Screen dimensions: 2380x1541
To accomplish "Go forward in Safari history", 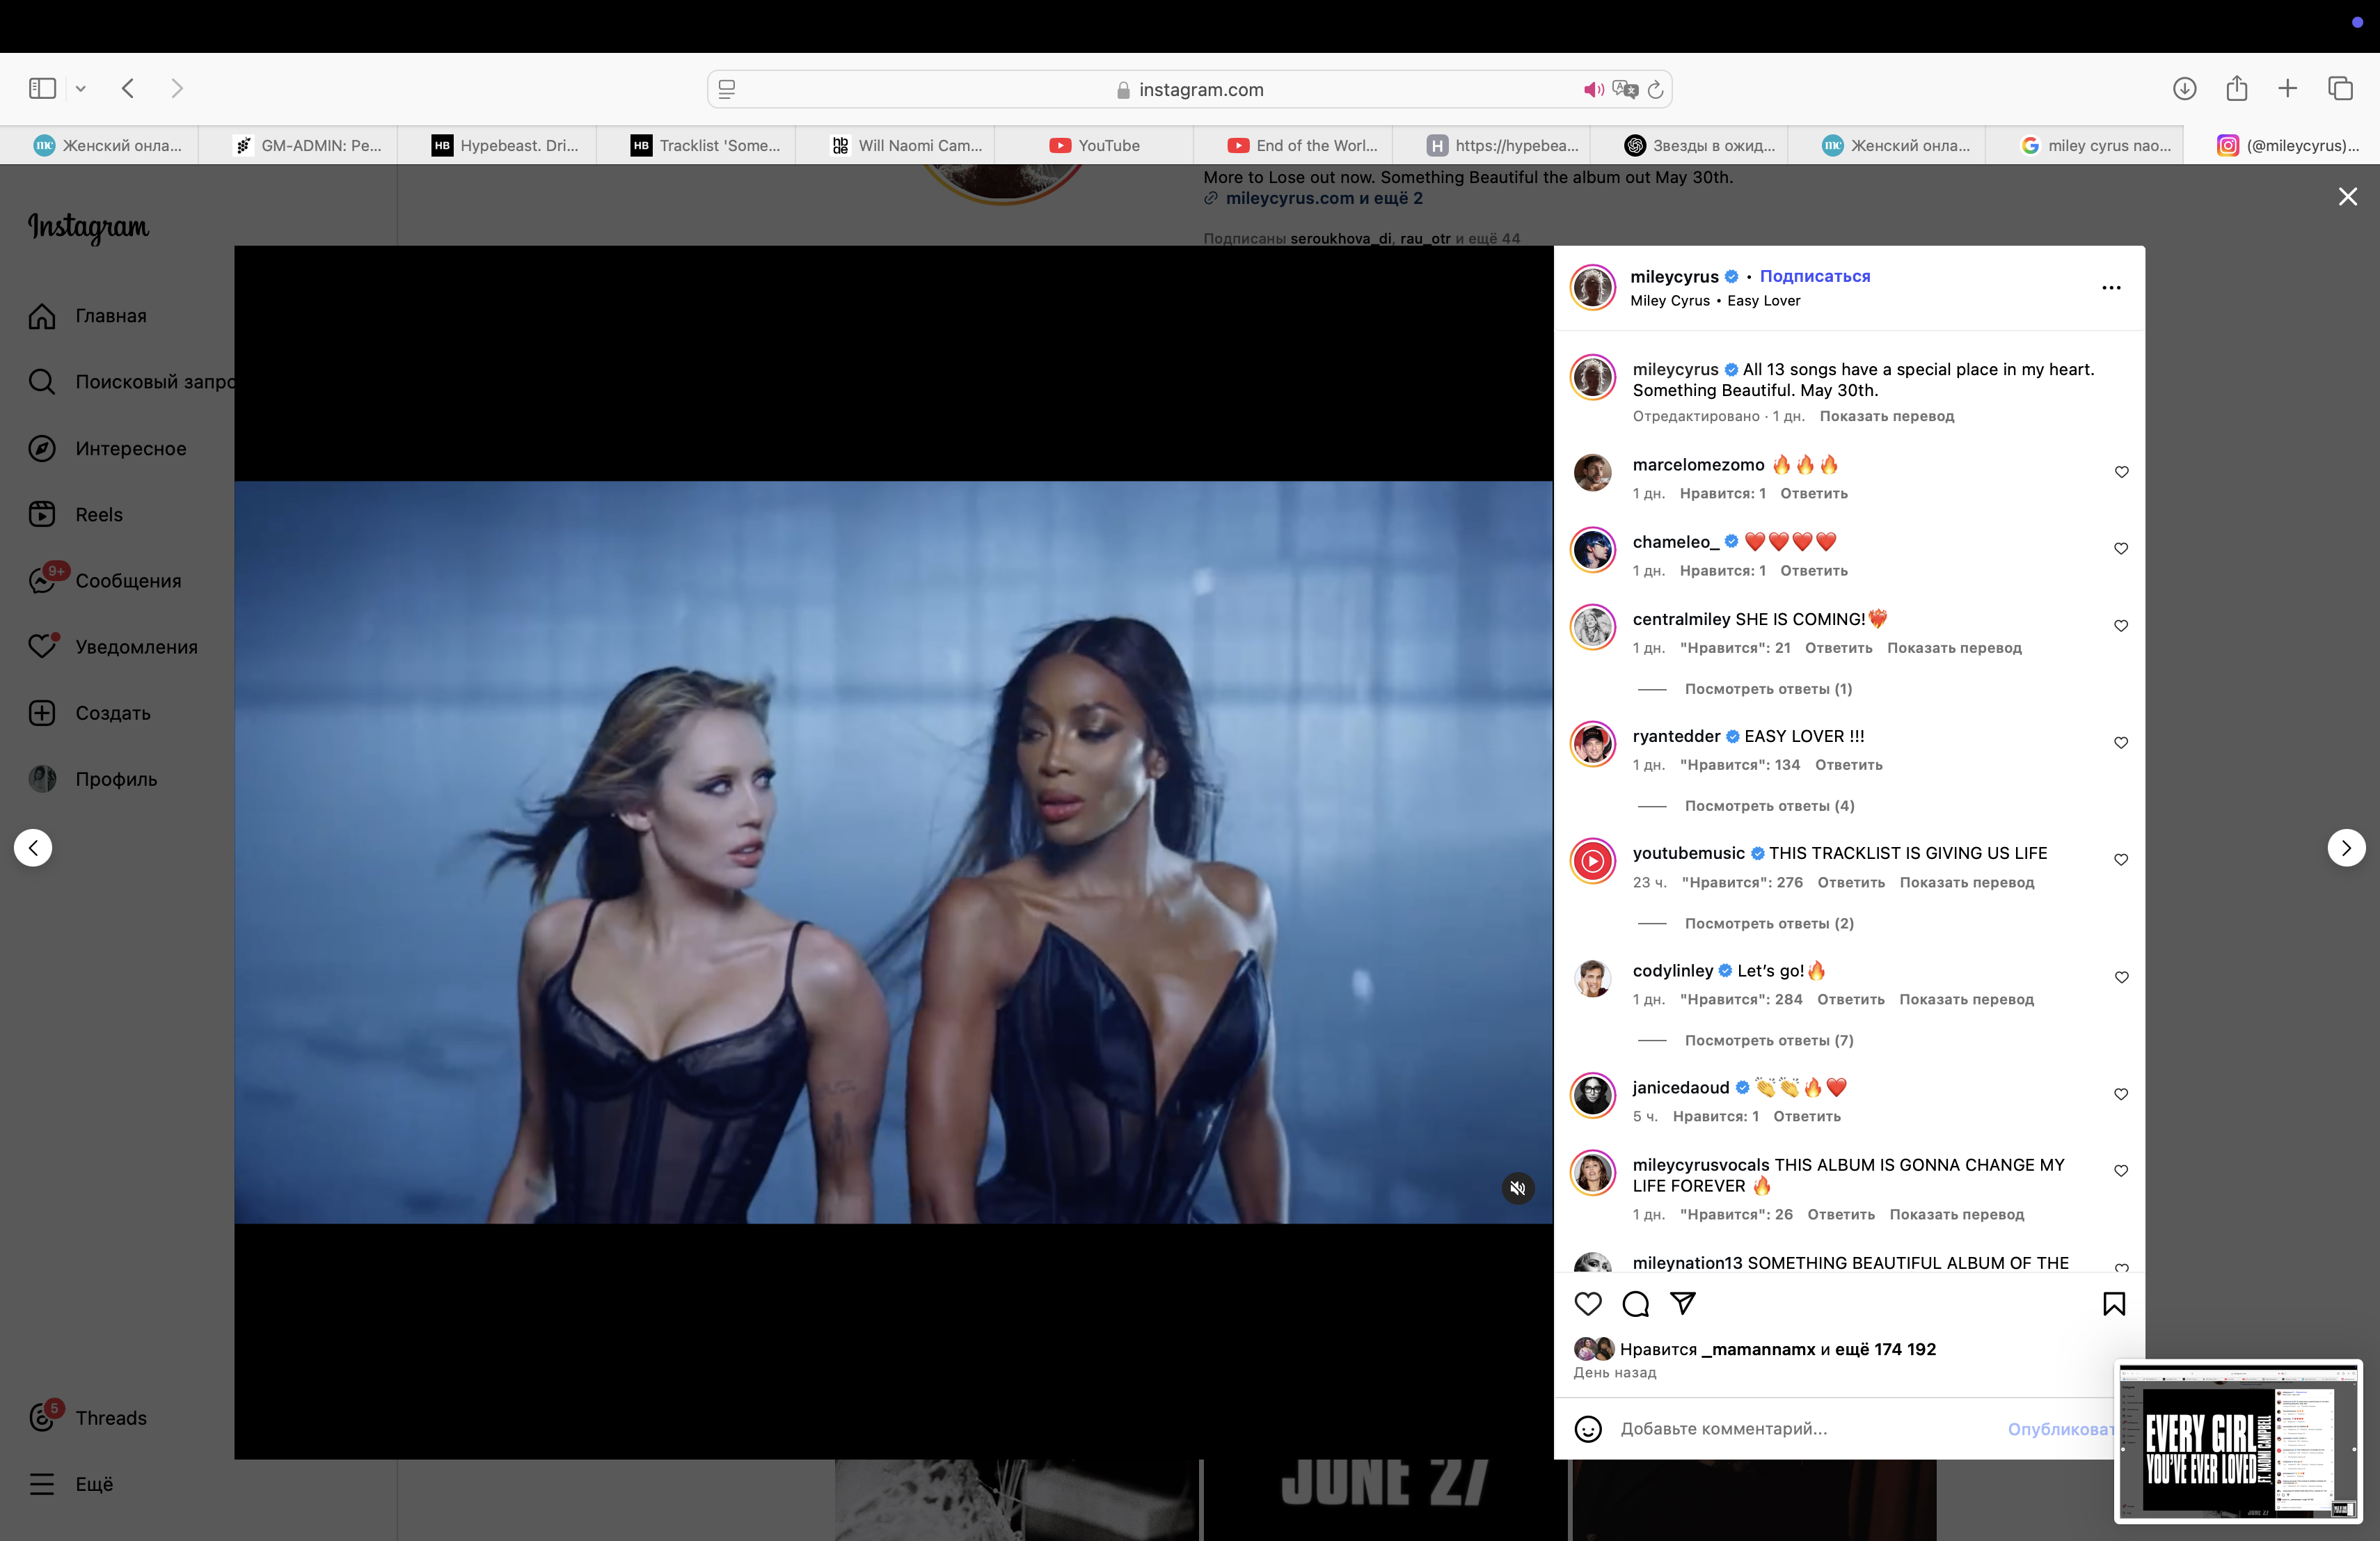I will [x=177, y=89].
